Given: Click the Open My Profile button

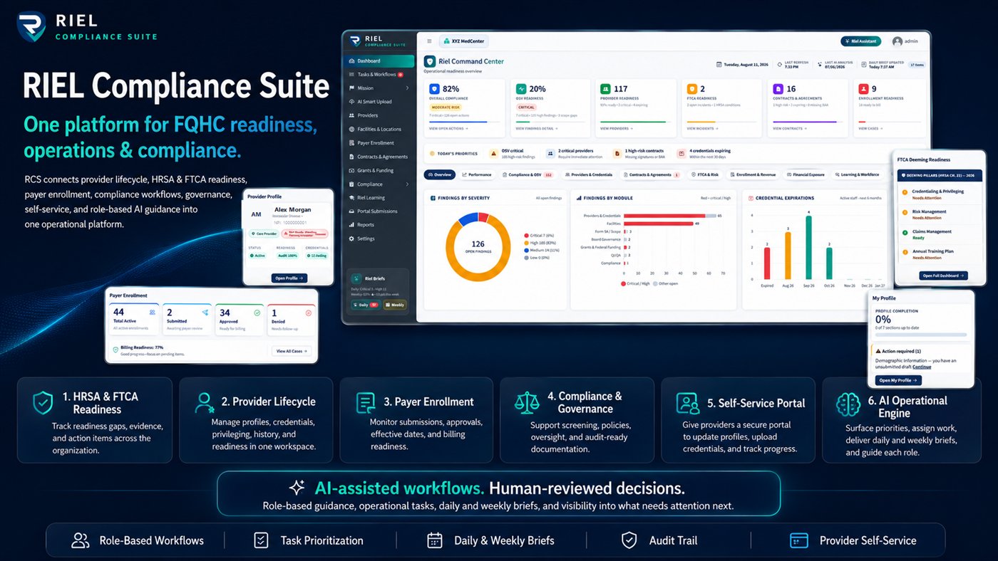Looking at the screenshot, I should click(898, 380).
